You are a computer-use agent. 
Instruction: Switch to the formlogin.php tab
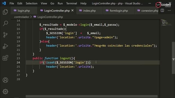coord(118,11)
